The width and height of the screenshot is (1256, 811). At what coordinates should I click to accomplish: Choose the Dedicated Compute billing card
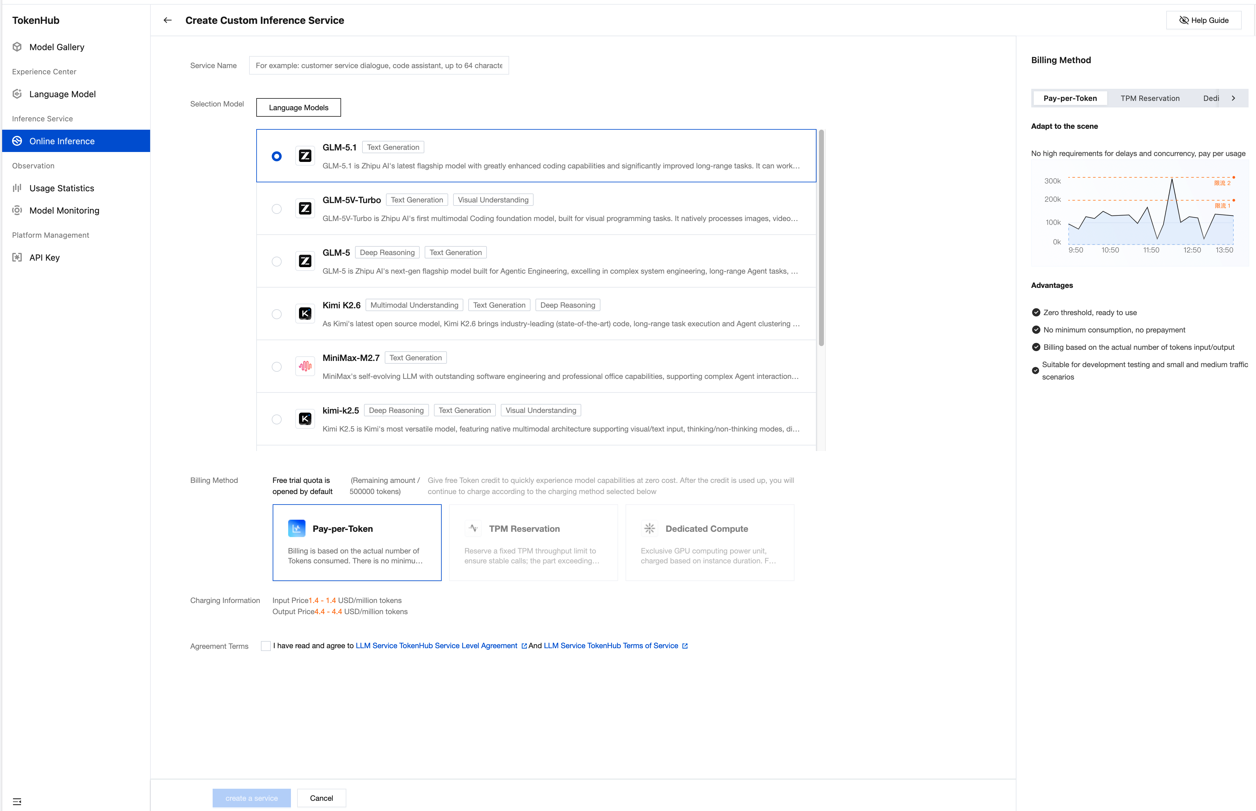pos(709,542)
